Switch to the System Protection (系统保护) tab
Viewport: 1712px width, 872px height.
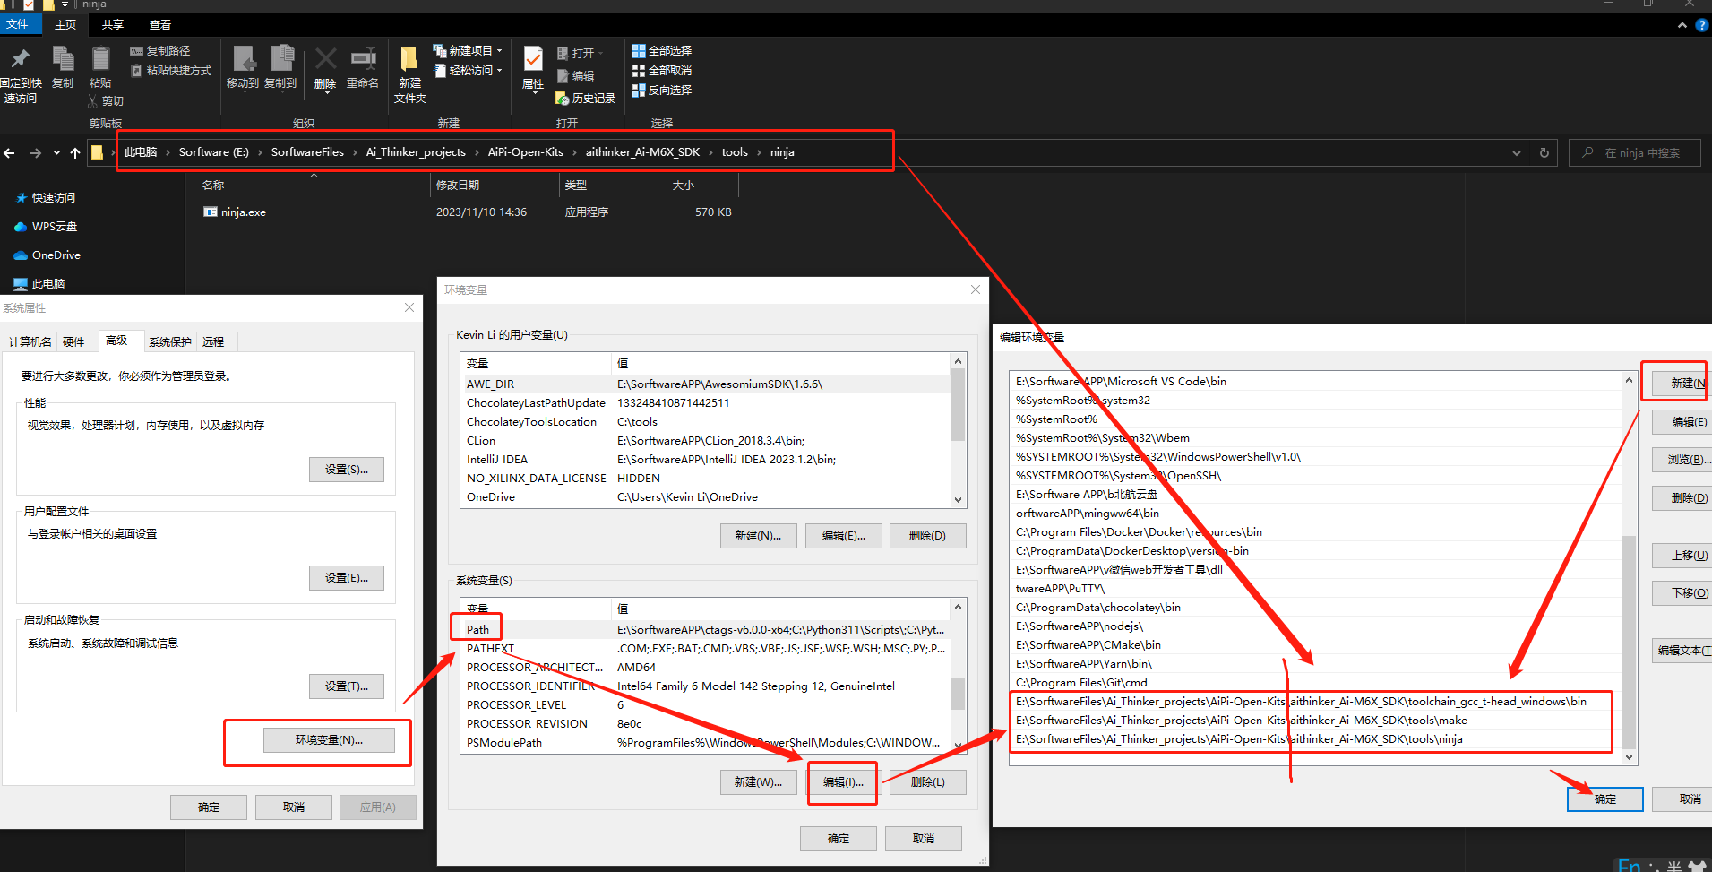pyautogui.click(x=170, y=342)
